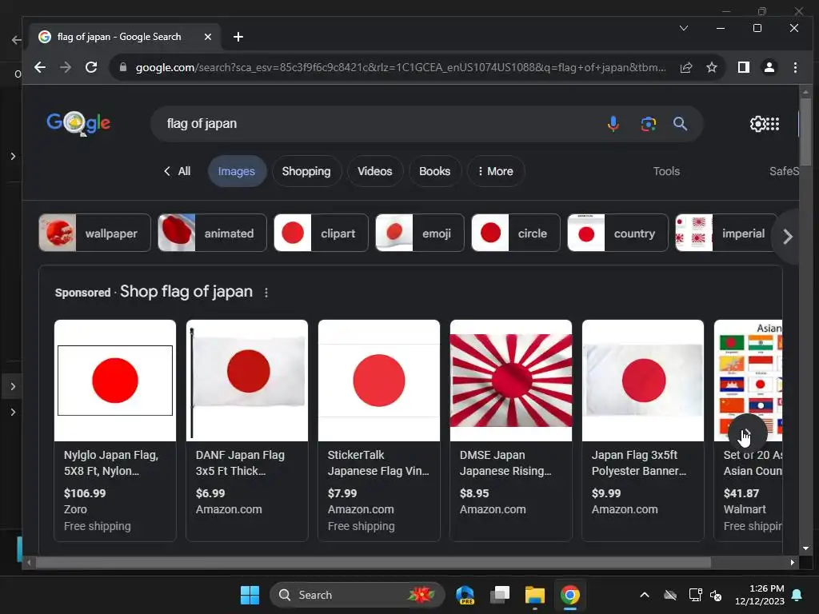Open the Chrome profile icon
This screenshot has height=614, width=819.
point(769,67)
